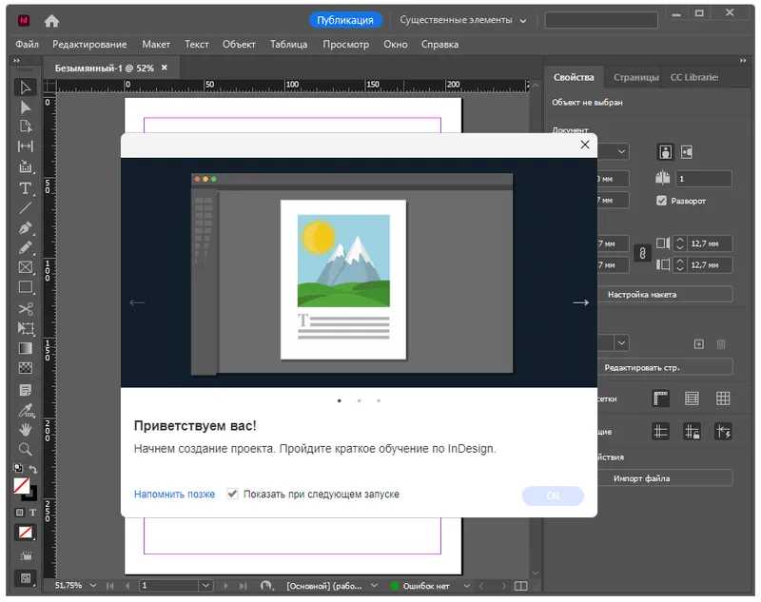
Task: Create new page plus icon
Action: [699, 344]
